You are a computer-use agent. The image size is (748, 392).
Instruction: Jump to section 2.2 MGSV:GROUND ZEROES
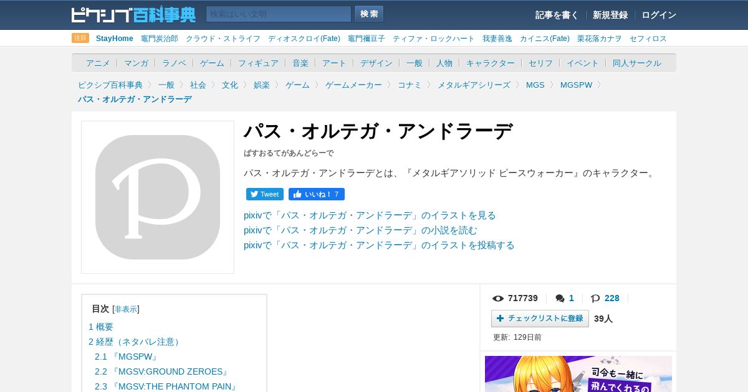coord(162,371)
